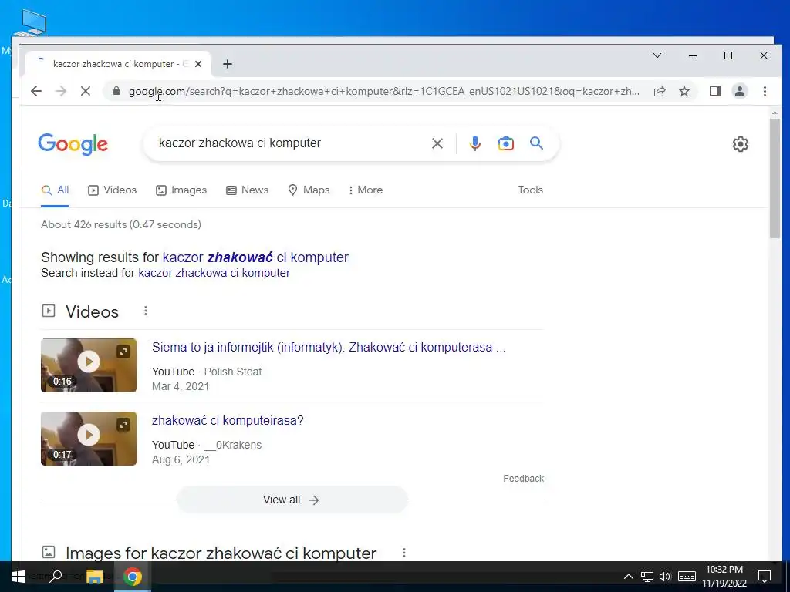Close the kaczor zhackowa tab
The image size is (790, 592).
(198, 64)
